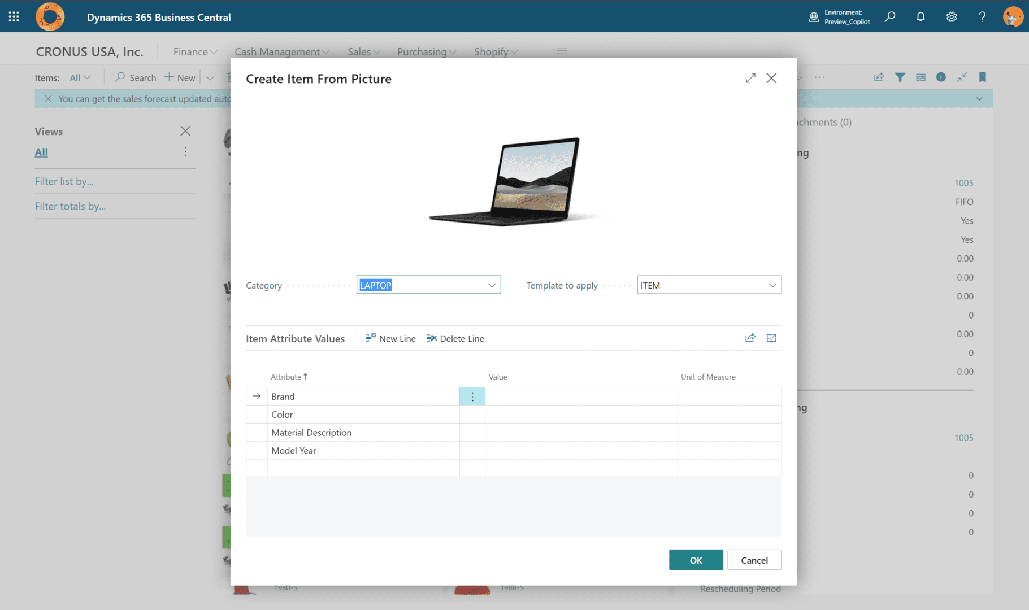The width and height of the screenshot is (1029, 610).
Task: Expand the notification bar chevron
Action: [979, 99]
